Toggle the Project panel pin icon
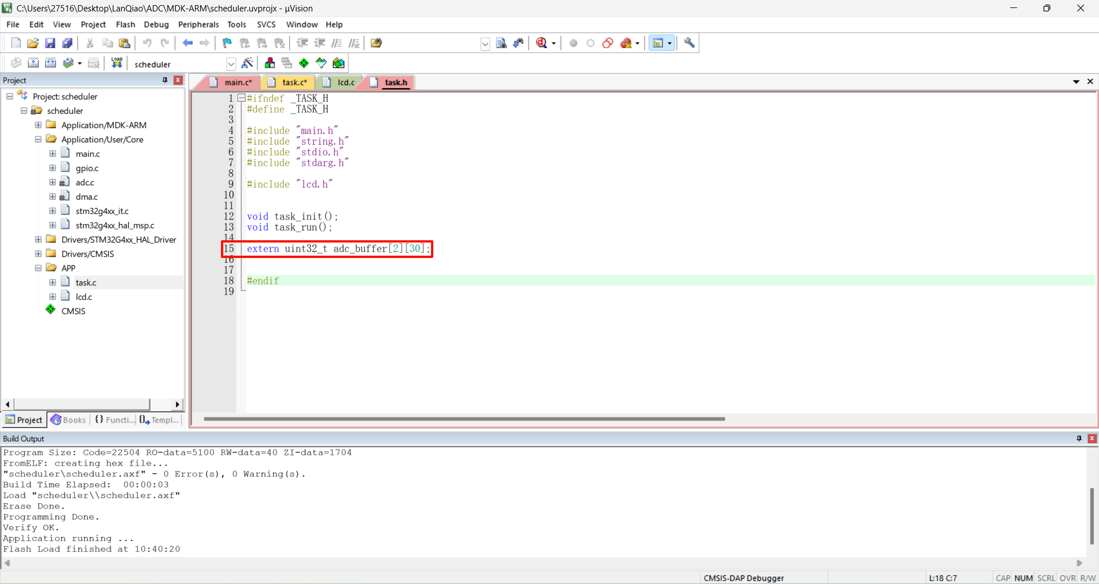Screen dimensions: 1099x584 [x=165, y=80]
